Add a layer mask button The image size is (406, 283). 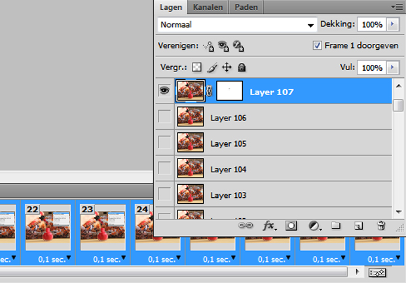[291, 226]
